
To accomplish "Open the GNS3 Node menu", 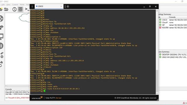I will tap(22, 5).
